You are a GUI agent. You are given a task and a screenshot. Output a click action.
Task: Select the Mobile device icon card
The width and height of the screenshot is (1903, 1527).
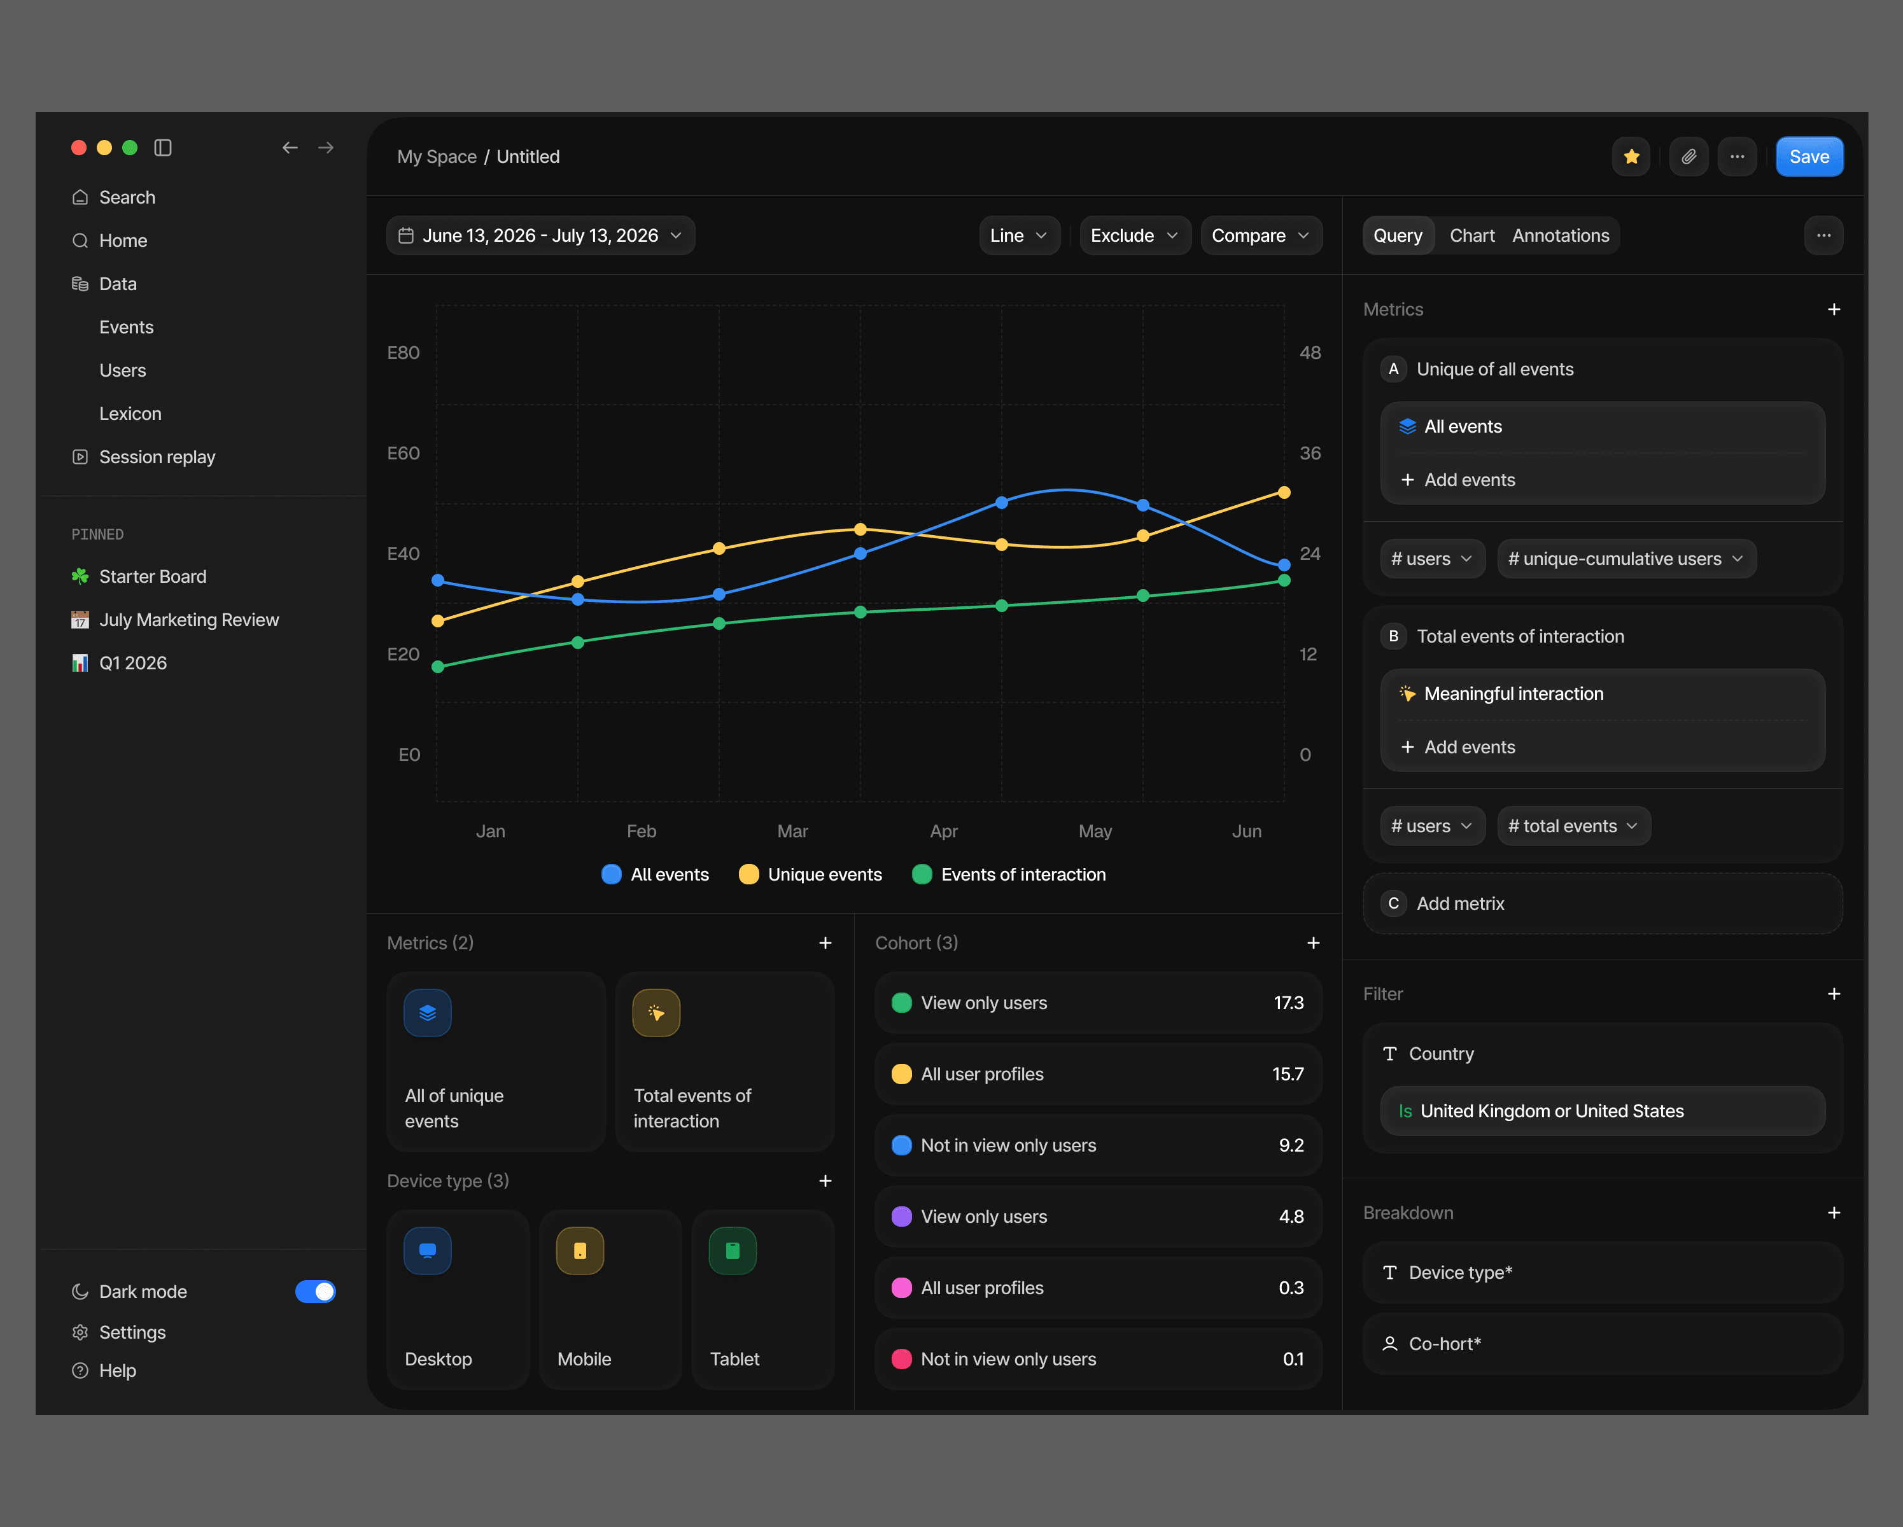[x=610, y=1299]
